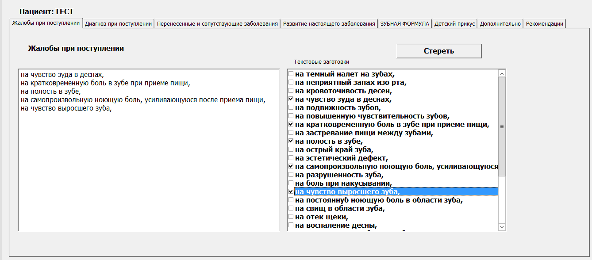Image resolution: width=592 pixels, height=260 pixels.
Task: Click inside the complaints text area
Action: [x=149, y=168]
